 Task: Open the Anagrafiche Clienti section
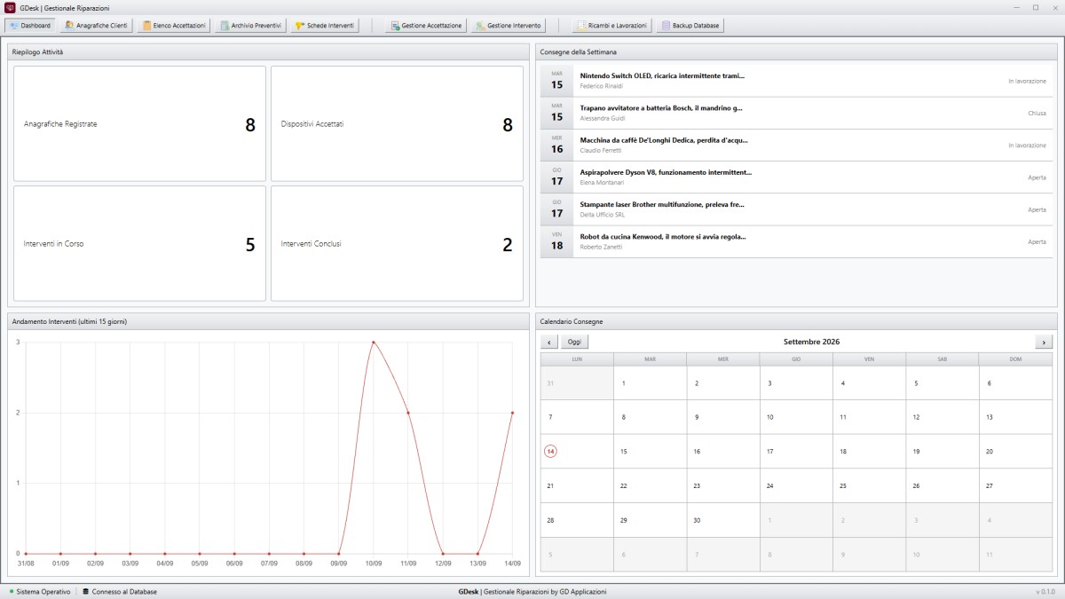pos(96,26)
